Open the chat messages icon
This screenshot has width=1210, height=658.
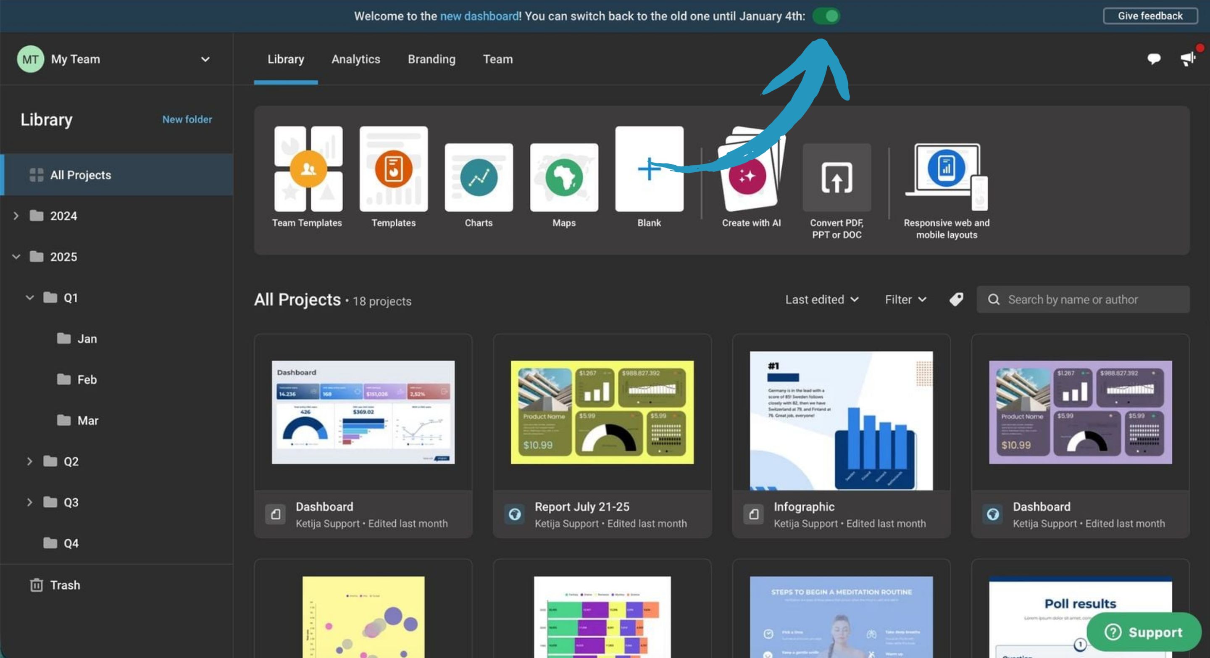1154,59
